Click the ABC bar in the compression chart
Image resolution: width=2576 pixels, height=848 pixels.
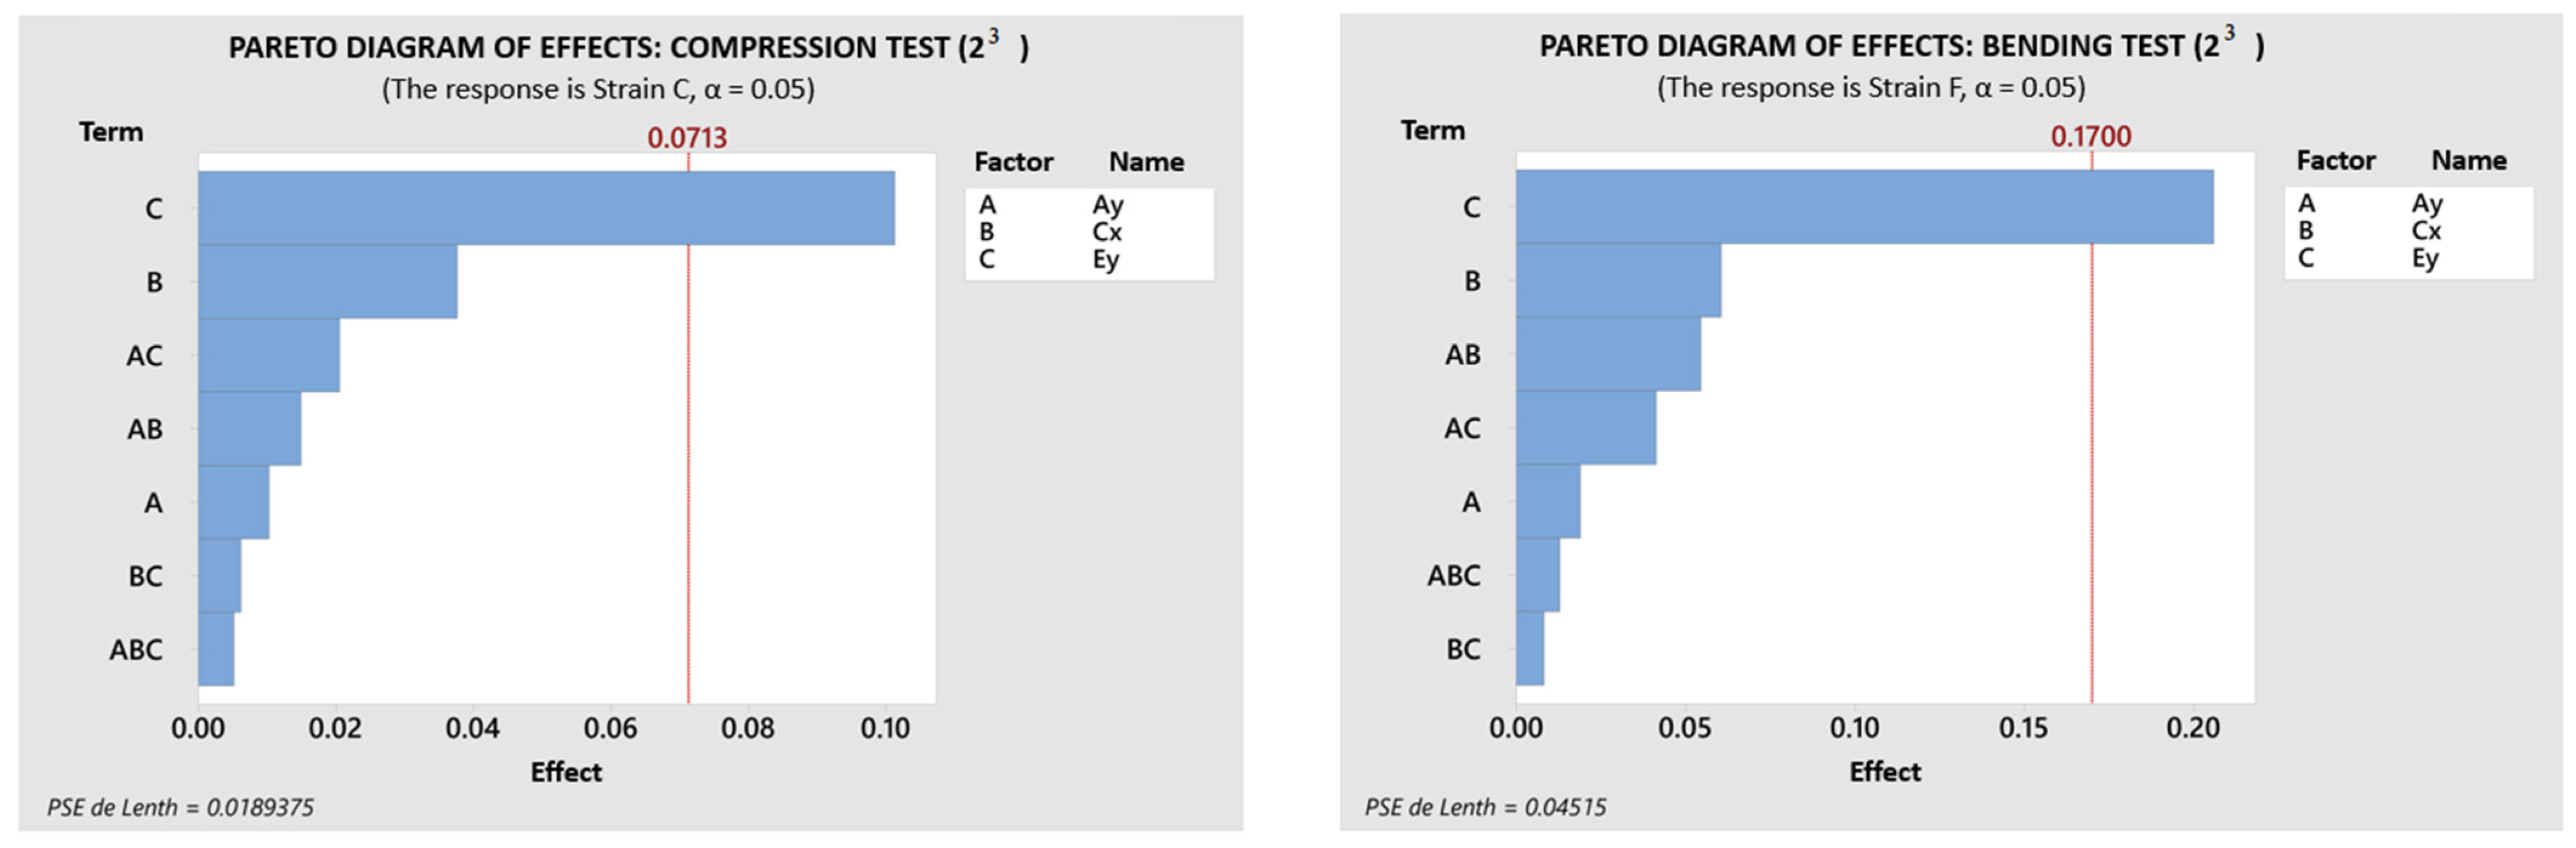[216, 649]
